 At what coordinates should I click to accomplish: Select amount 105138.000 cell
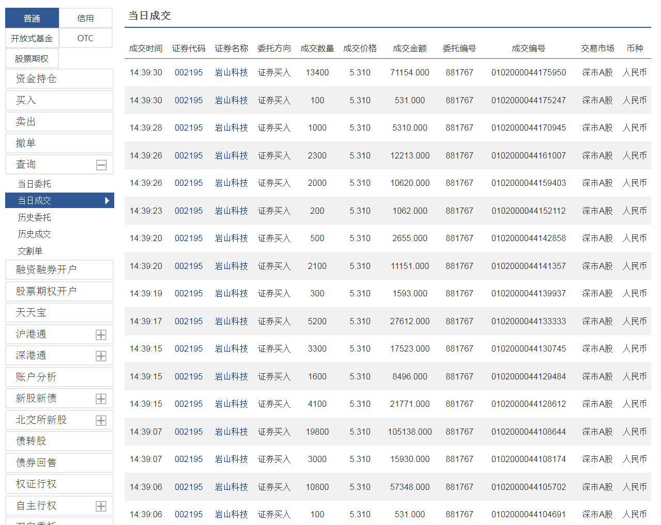(x=410, y=432)
